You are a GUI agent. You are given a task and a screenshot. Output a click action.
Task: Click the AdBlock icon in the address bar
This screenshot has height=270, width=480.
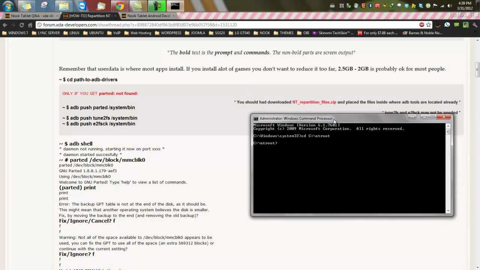(x=422, y=25)
